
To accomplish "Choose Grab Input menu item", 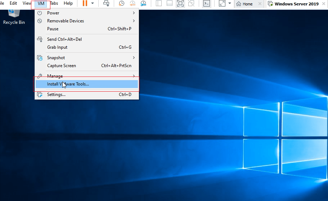I will 87,47.
